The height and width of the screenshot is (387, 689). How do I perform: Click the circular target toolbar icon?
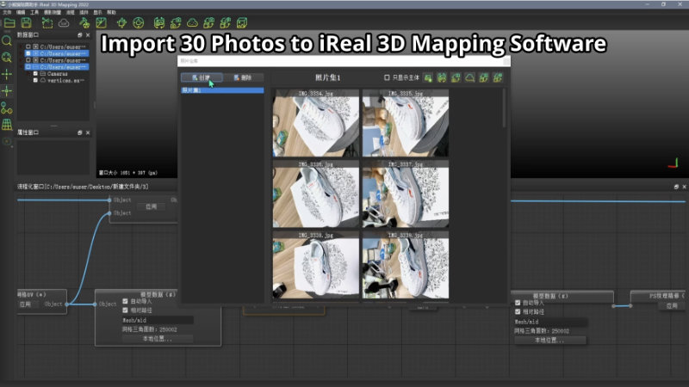point(139,23)
